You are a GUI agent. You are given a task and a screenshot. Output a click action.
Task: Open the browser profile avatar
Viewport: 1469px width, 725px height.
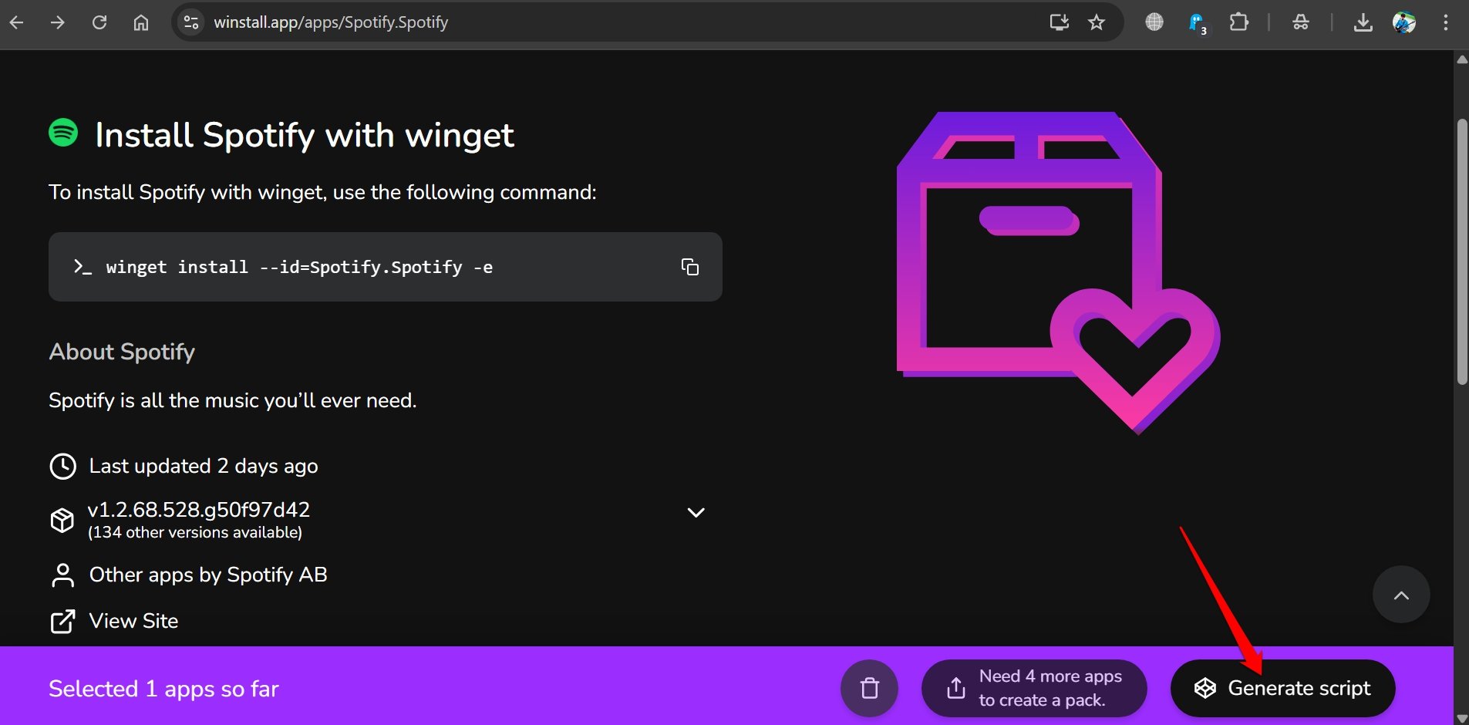[1404, 22]
